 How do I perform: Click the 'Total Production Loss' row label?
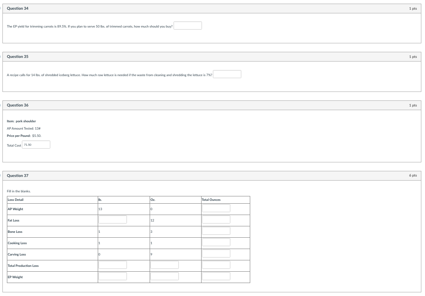click(23, 266)
